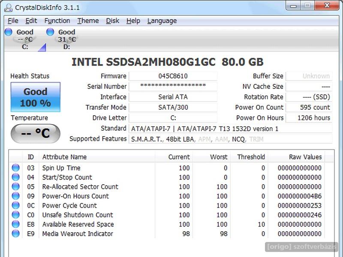Screen dimensions: 343x257
Task: Click the NV Cache Size field
Action: 309,87
